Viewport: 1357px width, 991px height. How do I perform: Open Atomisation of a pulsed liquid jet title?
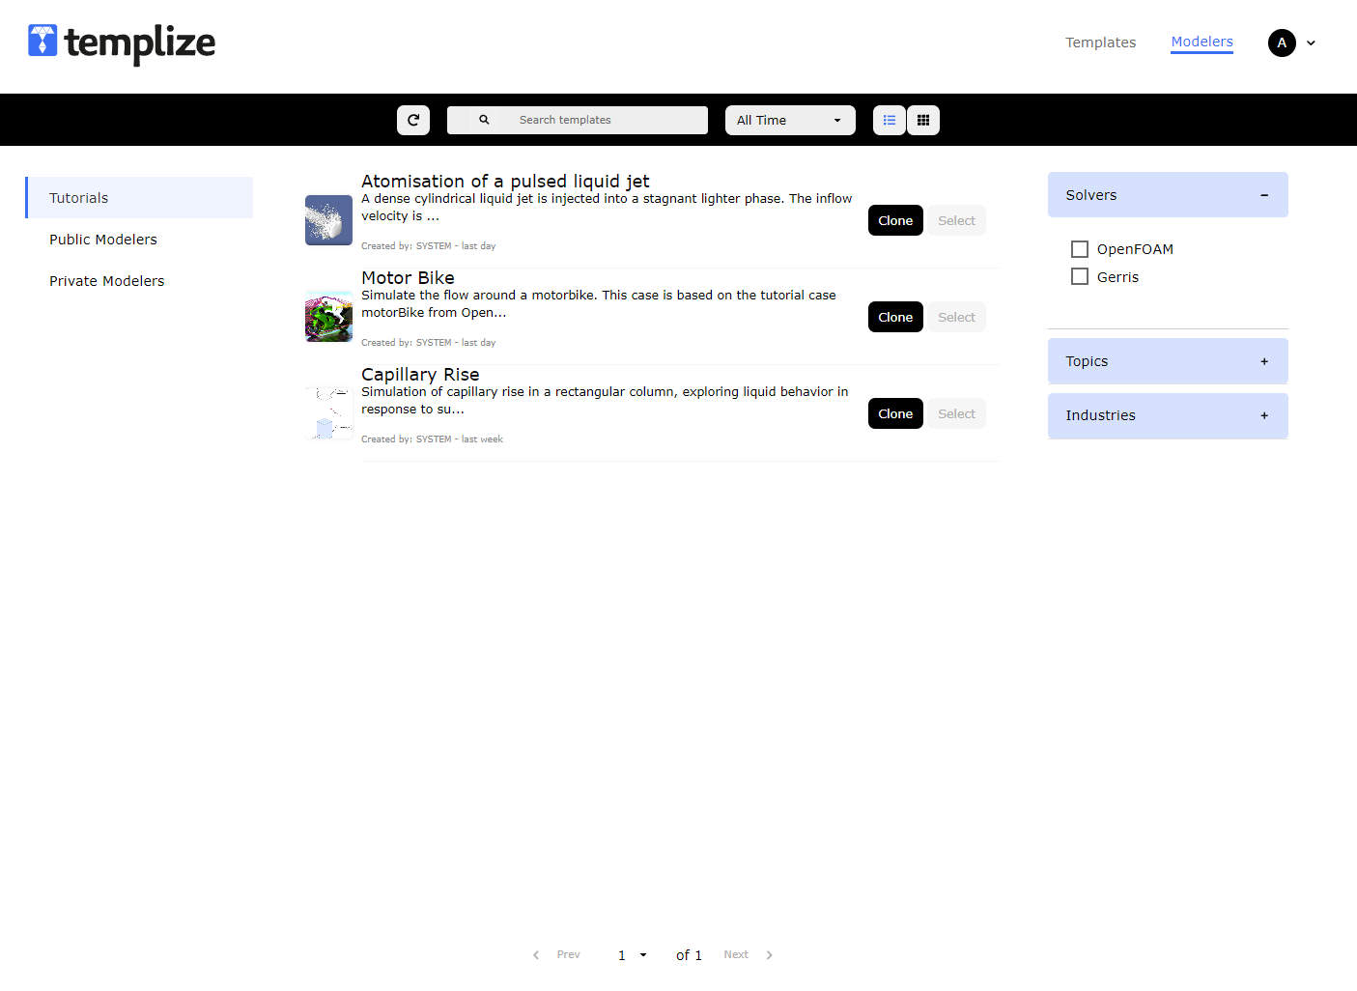pos(505,181)
